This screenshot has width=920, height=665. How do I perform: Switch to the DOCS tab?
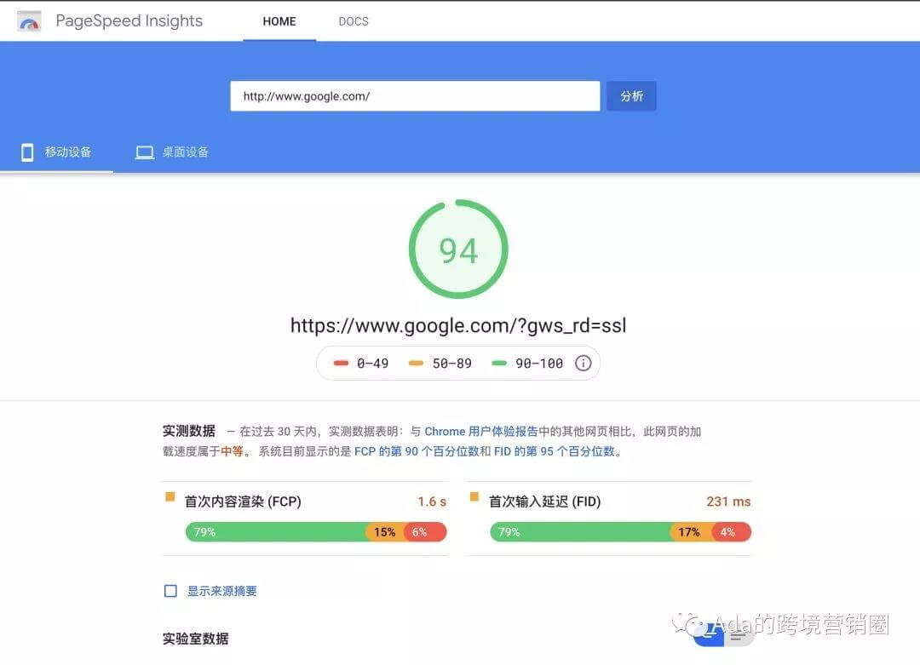pos(354,21)
